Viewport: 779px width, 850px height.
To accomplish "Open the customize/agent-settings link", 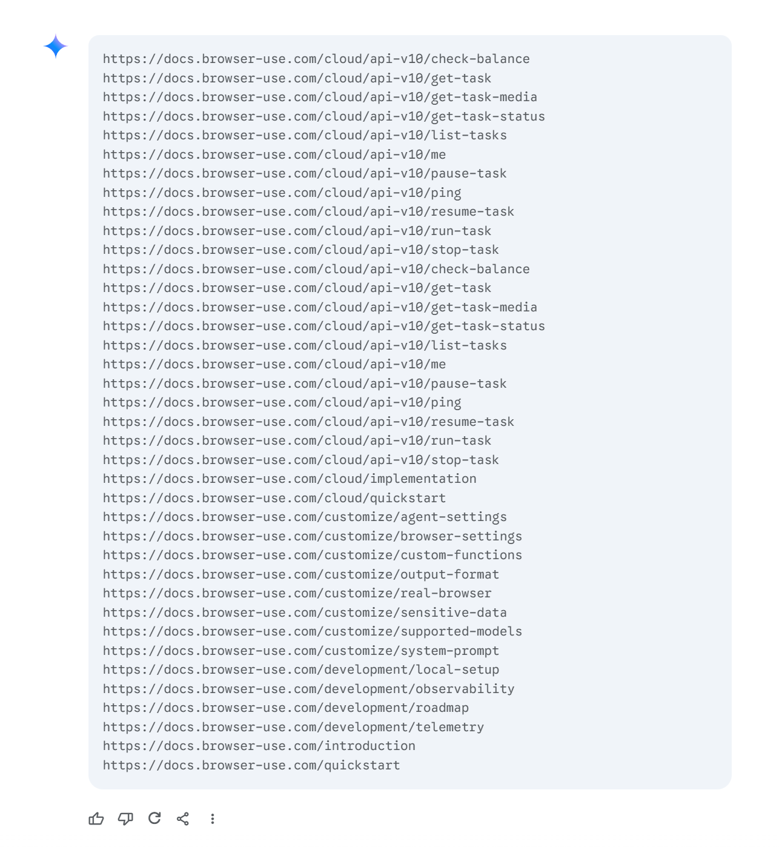I will [x=305, y=517].
